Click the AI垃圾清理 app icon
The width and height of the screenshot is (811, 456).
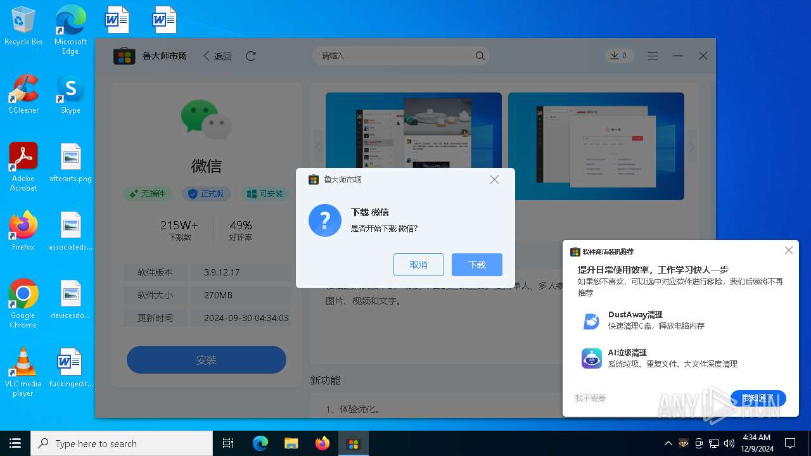coord(592,358)
